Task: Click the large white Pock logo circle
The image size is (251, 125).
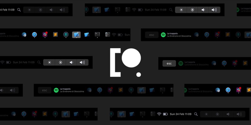Action: (x=131, y=58)
